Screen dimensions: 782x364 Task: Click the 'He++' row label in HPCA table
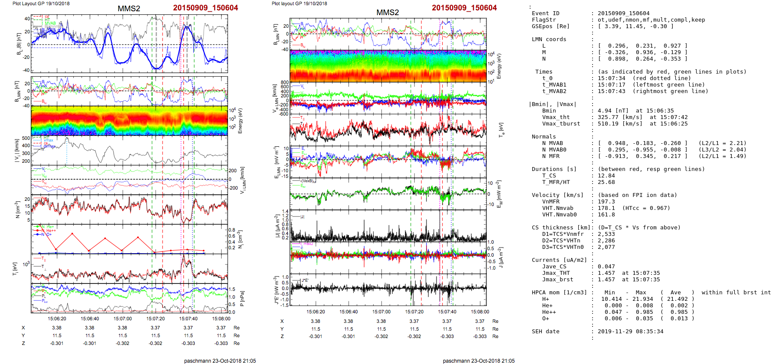point(549,312)
